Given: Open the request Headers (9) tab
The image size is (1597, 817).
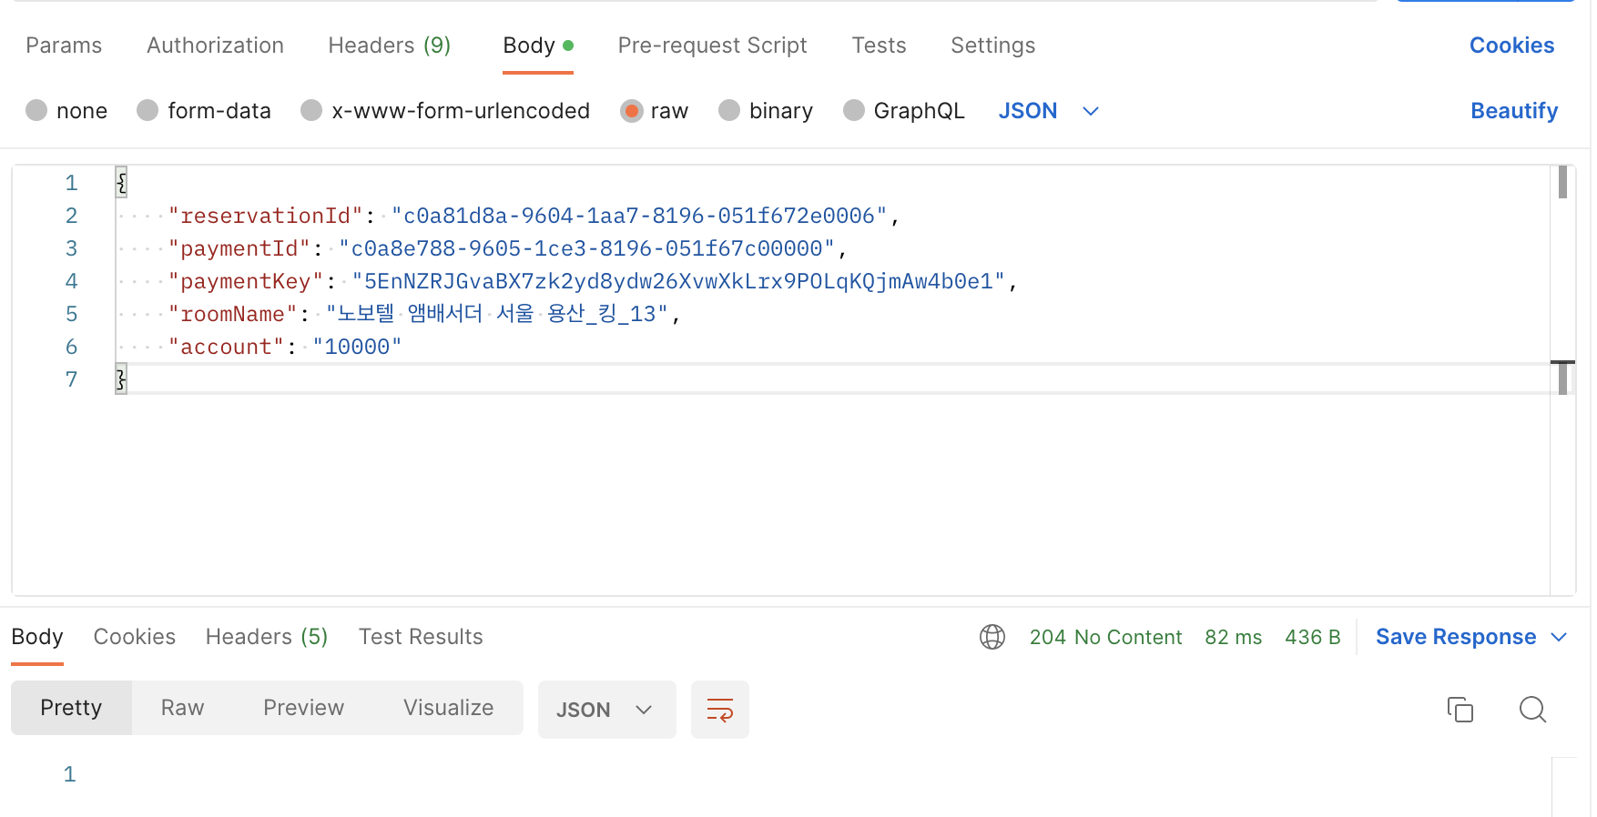Looking at the screenshot, I should tap(390, 45).
